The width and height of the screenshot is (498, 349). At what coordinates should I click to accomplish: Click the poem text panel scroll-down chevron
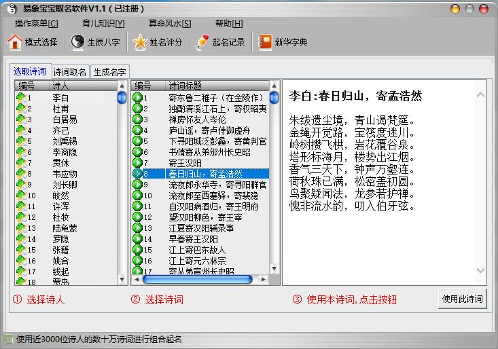(480, 270)
